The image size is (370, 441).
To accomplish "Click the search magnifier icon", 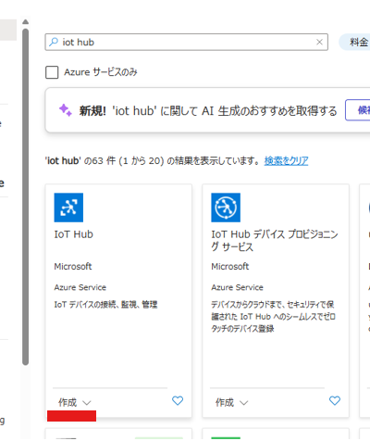I will [x=54, y=42].
